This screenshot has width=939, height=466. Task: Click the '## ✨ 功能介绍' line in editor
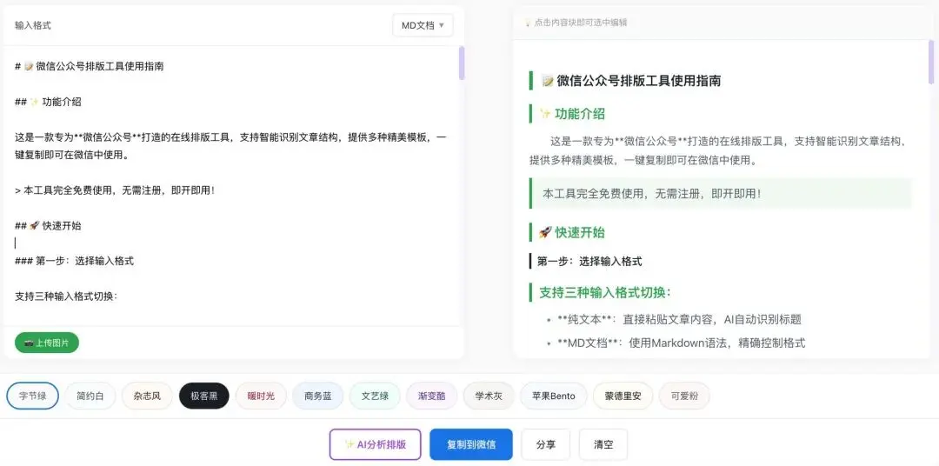[x=48, y=102]
